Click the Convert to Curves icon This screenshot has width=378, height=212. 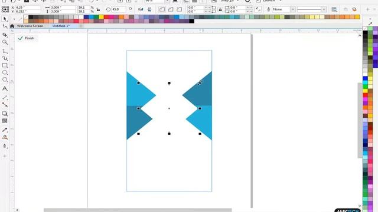coord(354,9)
